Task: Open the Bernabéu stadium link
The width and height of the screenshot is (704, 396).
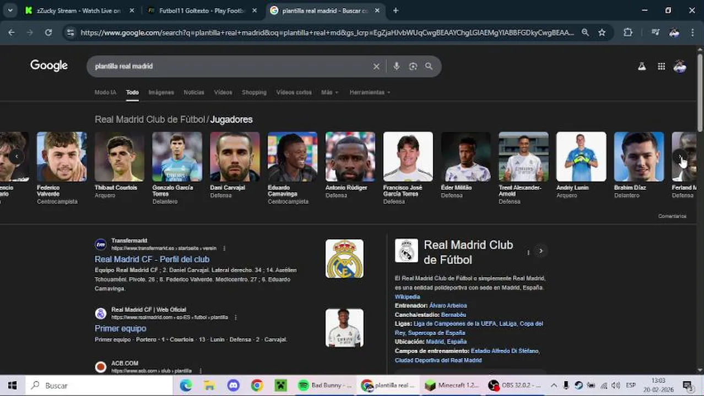Action: click(453, 315)
